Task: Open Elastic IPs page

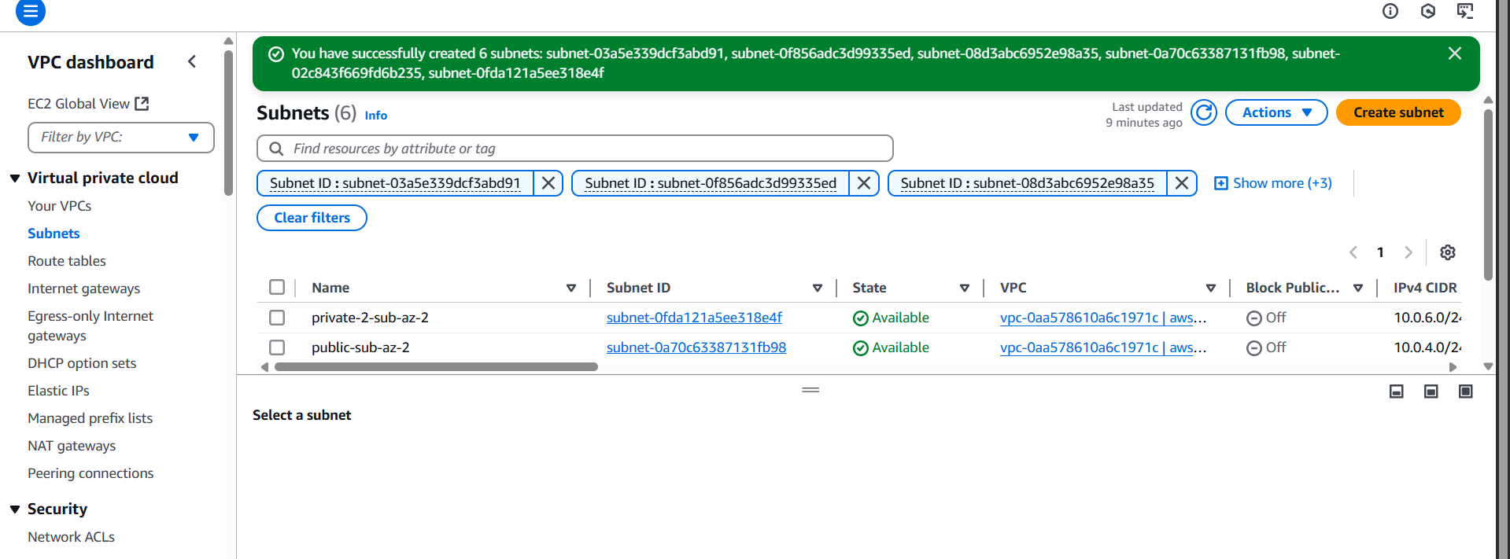Action: click(59, 391)
